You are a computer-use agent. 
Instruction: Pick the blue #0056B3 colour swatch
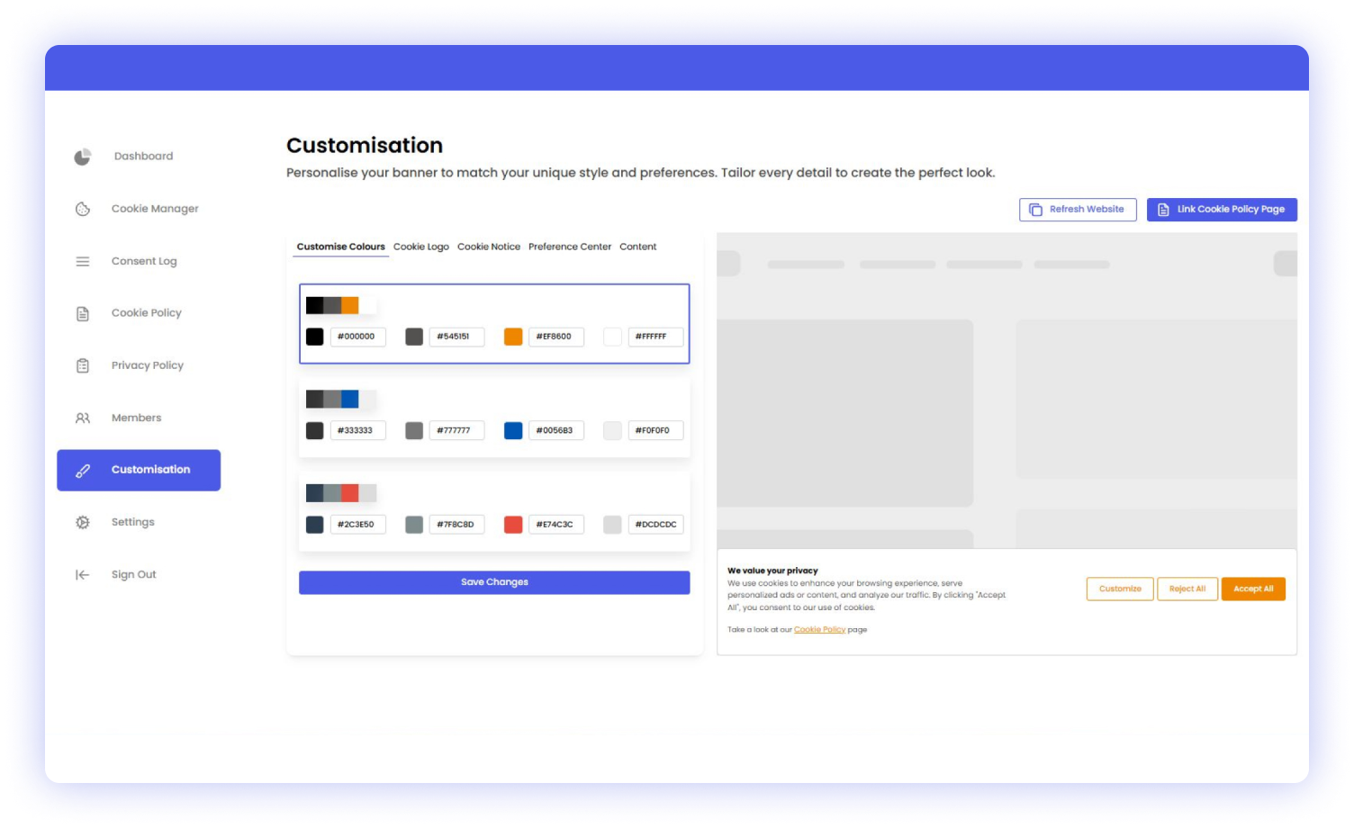(513, 430)
